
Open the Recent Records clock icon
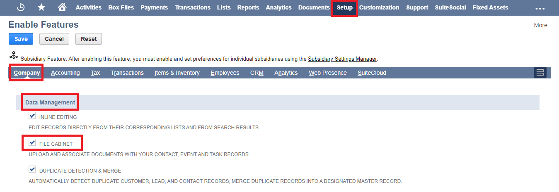pos(21,7)
